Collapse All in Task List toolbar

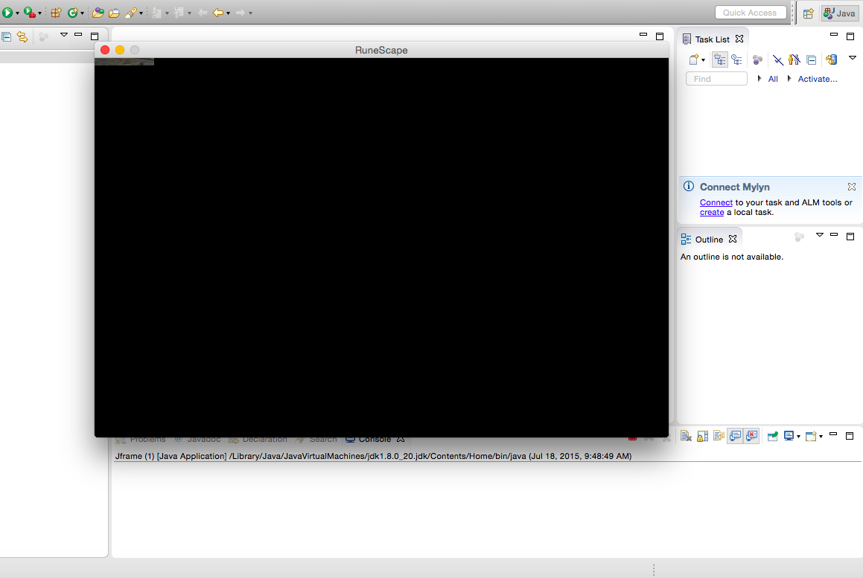[x=812, y=60]
